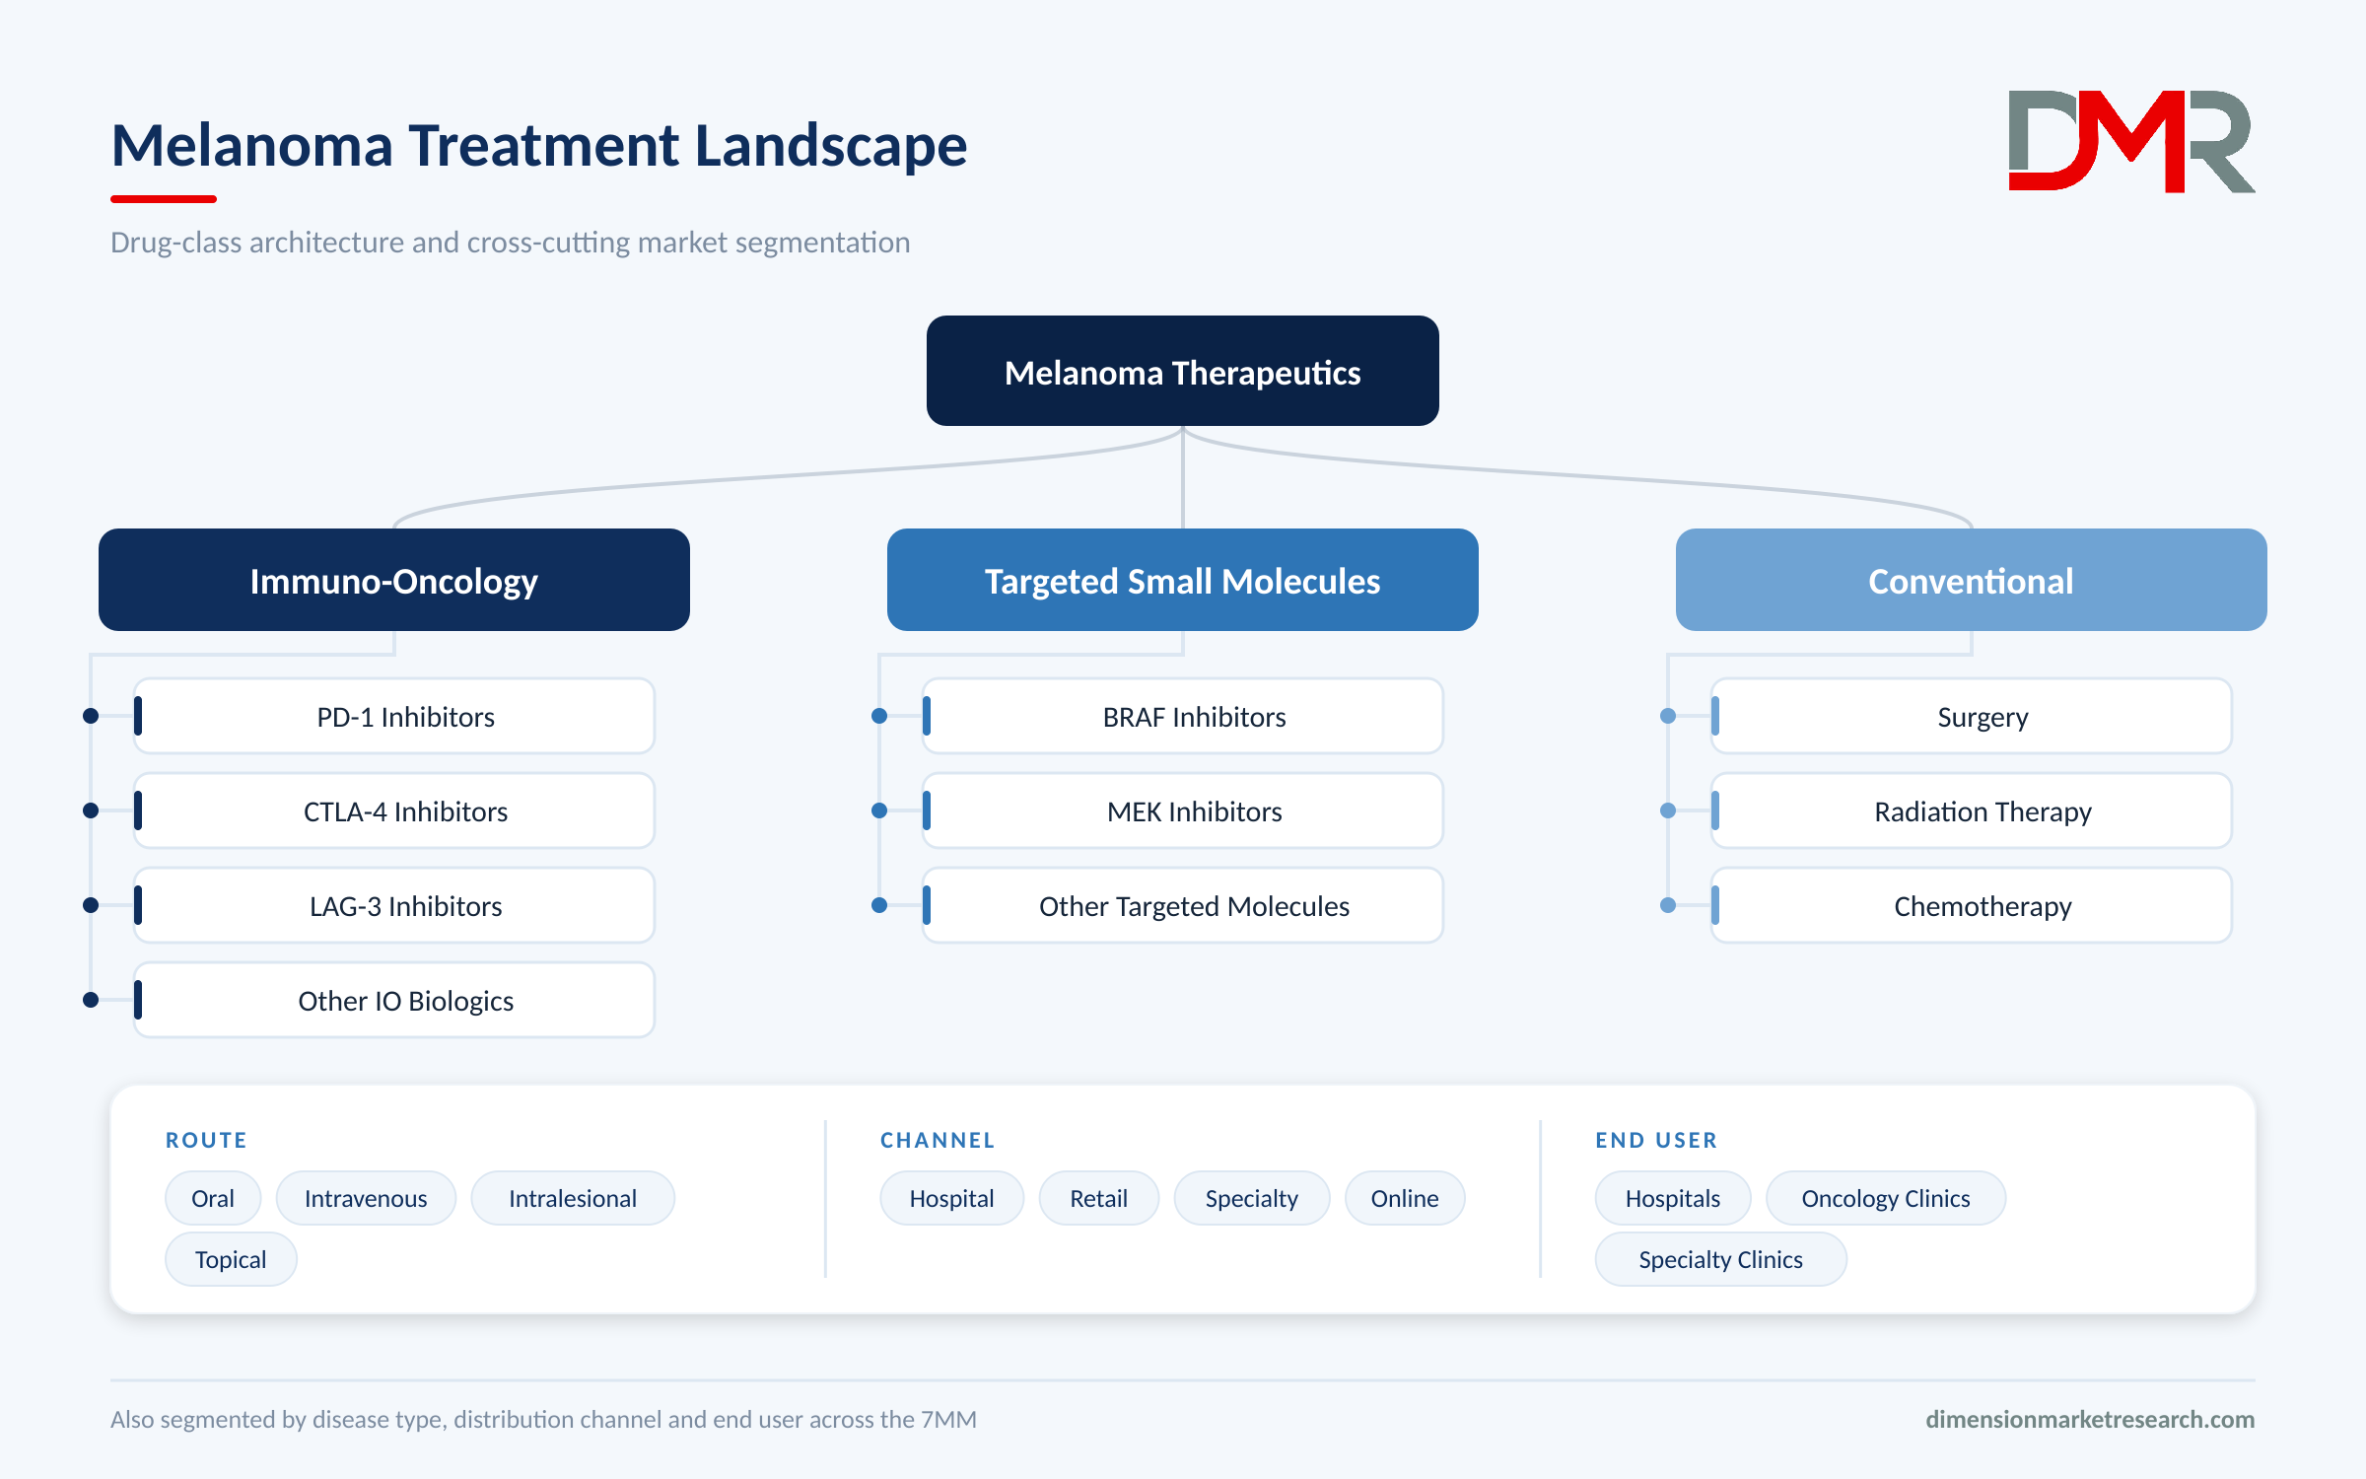Click the bullet dot beside BRAF Inhibitors
This screenshot has height=1479, width=2366.
(x=879, y=716)
